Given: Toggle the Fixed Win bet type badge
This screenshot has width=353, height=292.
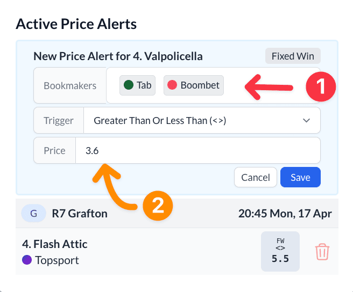Looking at the screenshot, I should pos(293,56).
